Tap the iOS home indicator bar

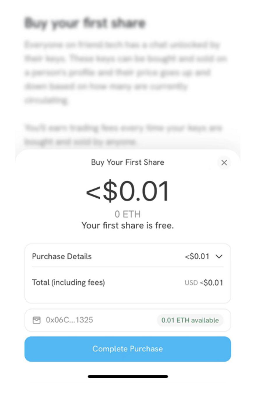[x=128, y=377]
